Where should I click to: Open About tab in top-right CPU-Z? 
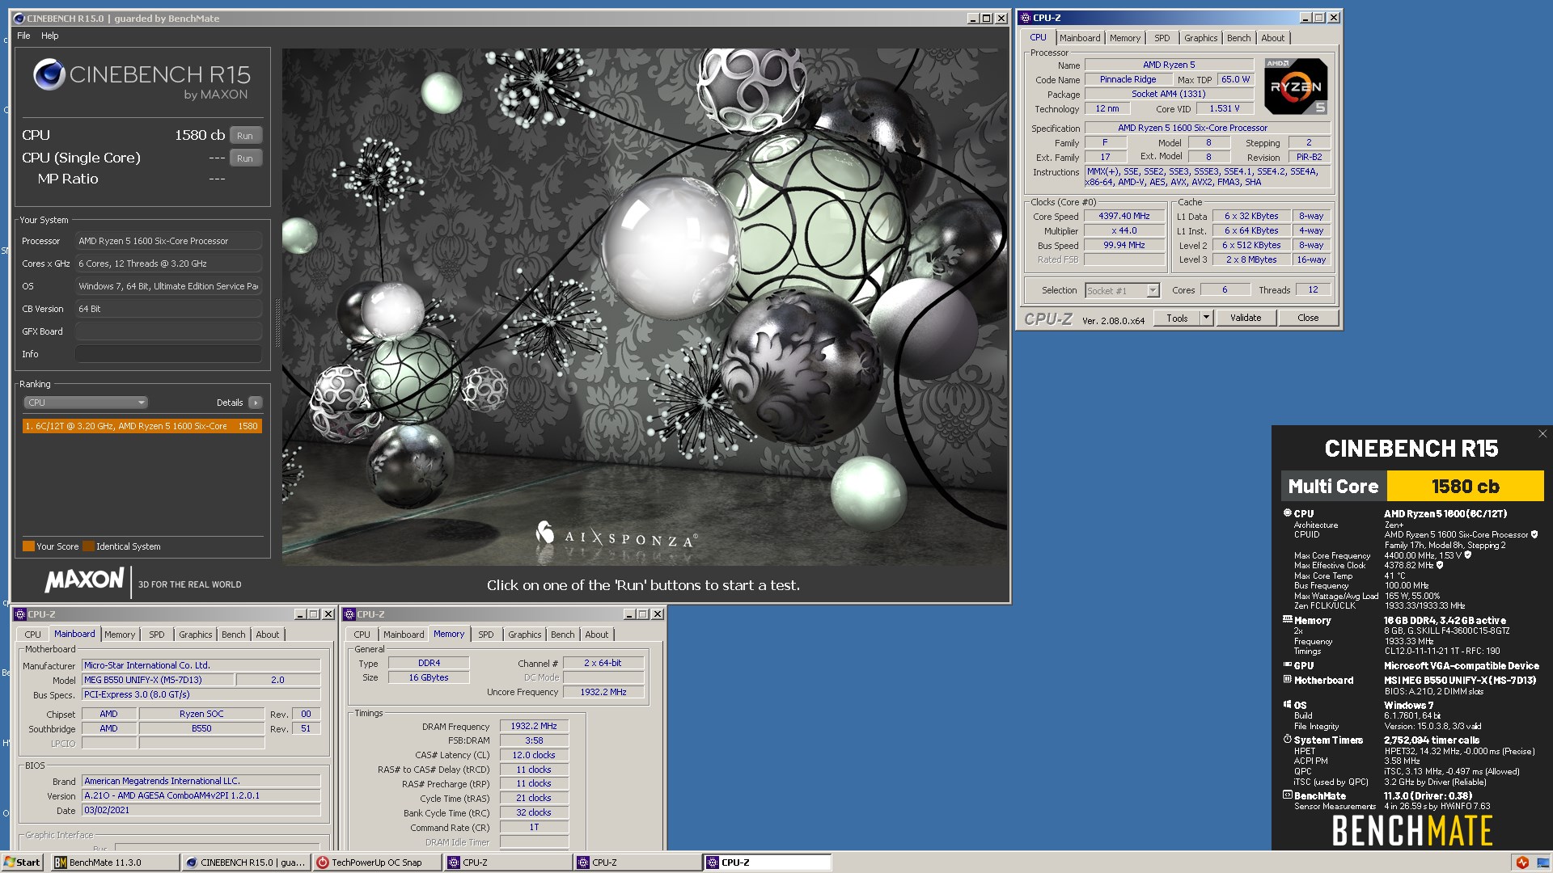(x=1272, y=38)
